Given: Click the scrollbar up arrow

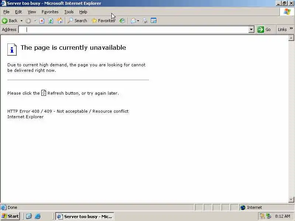Looking at the screenshot, I should (x=291, y=38).
